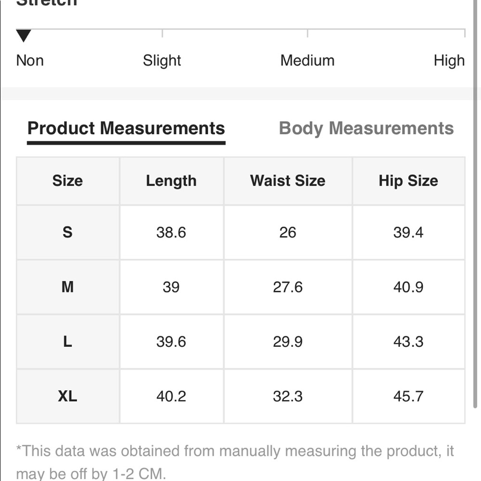Click the Medium stretch label
The width and height of the screenshot is (481, 481).
307,61
